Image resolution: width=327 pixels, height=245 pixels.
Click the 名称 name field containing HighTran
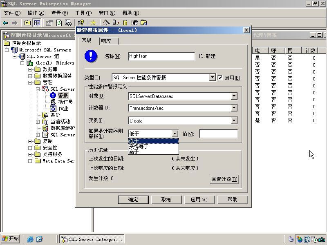point(161,56)
